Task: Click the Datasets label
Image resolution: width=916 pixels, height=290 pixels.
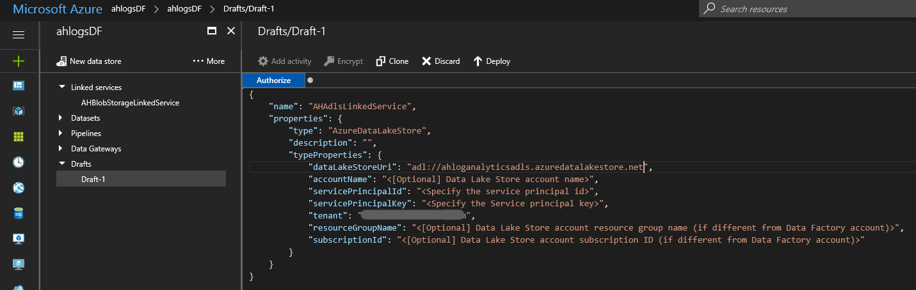Action: click(x=85, y=118)
